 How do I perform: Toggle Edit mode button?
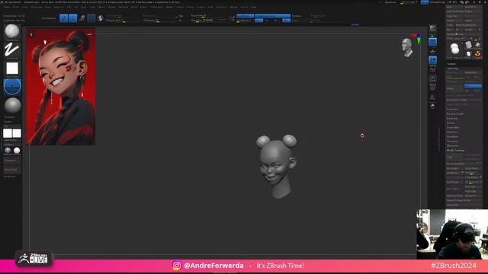[x=63, y=18]
